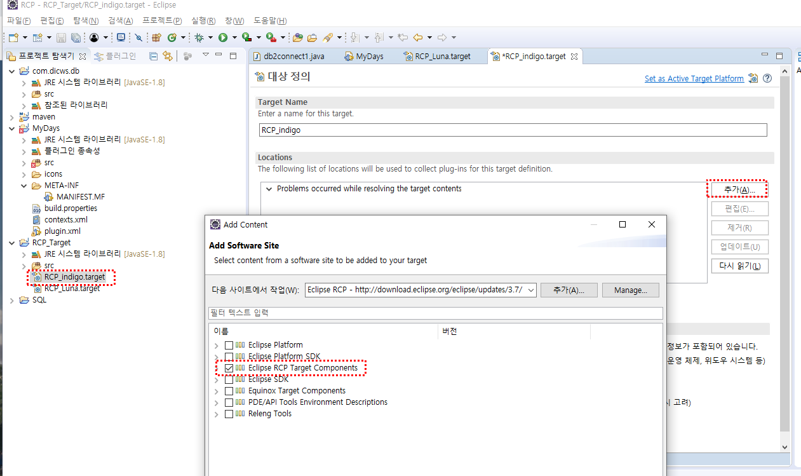Close the RCP_indigo.target editor tab
The height and width of the screenshot is (476, 801).
point(574,57)
